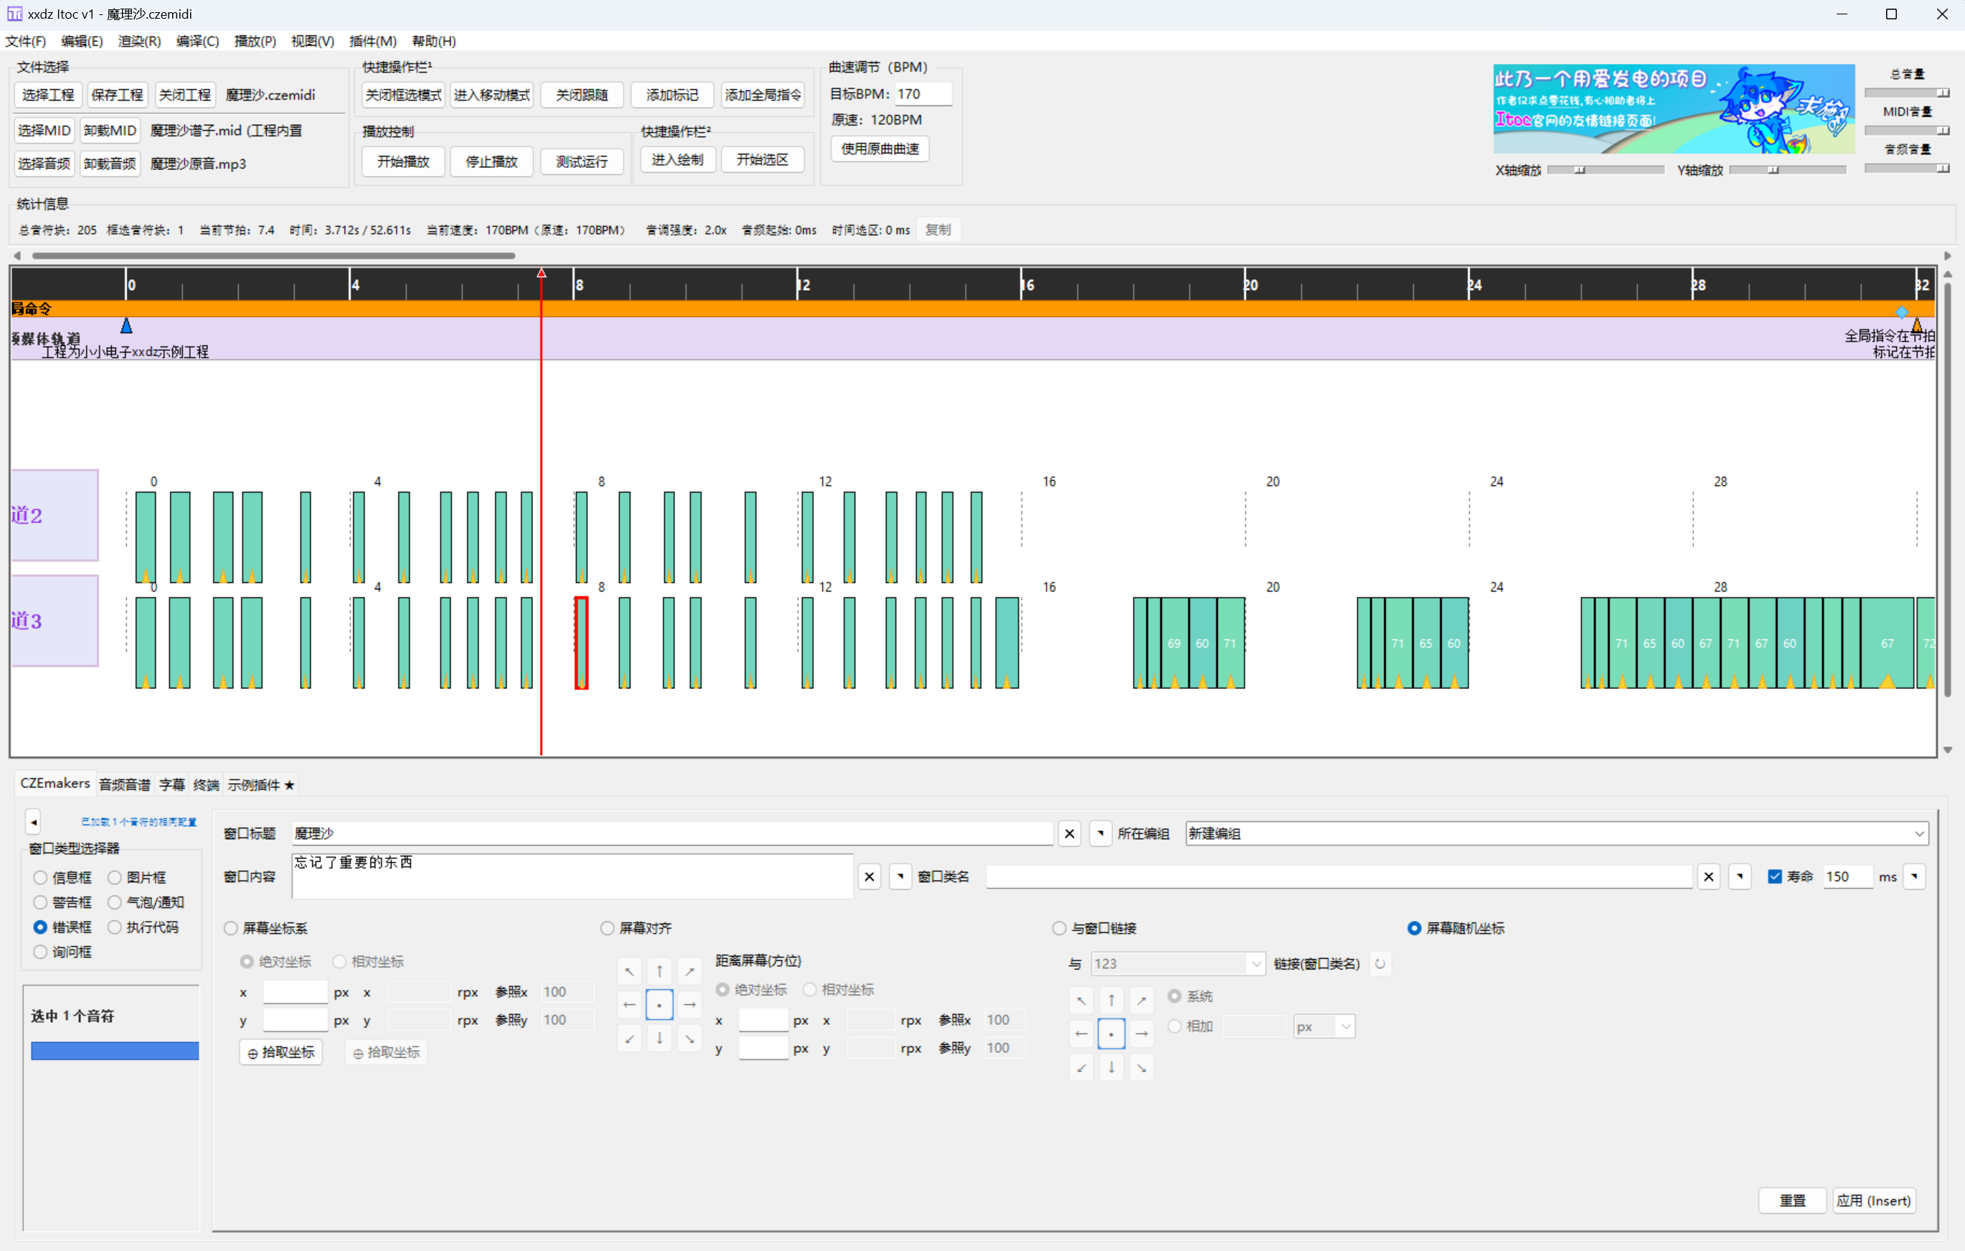Select the 信息框 window type
1965x1251 pixels.
point(40,878)
